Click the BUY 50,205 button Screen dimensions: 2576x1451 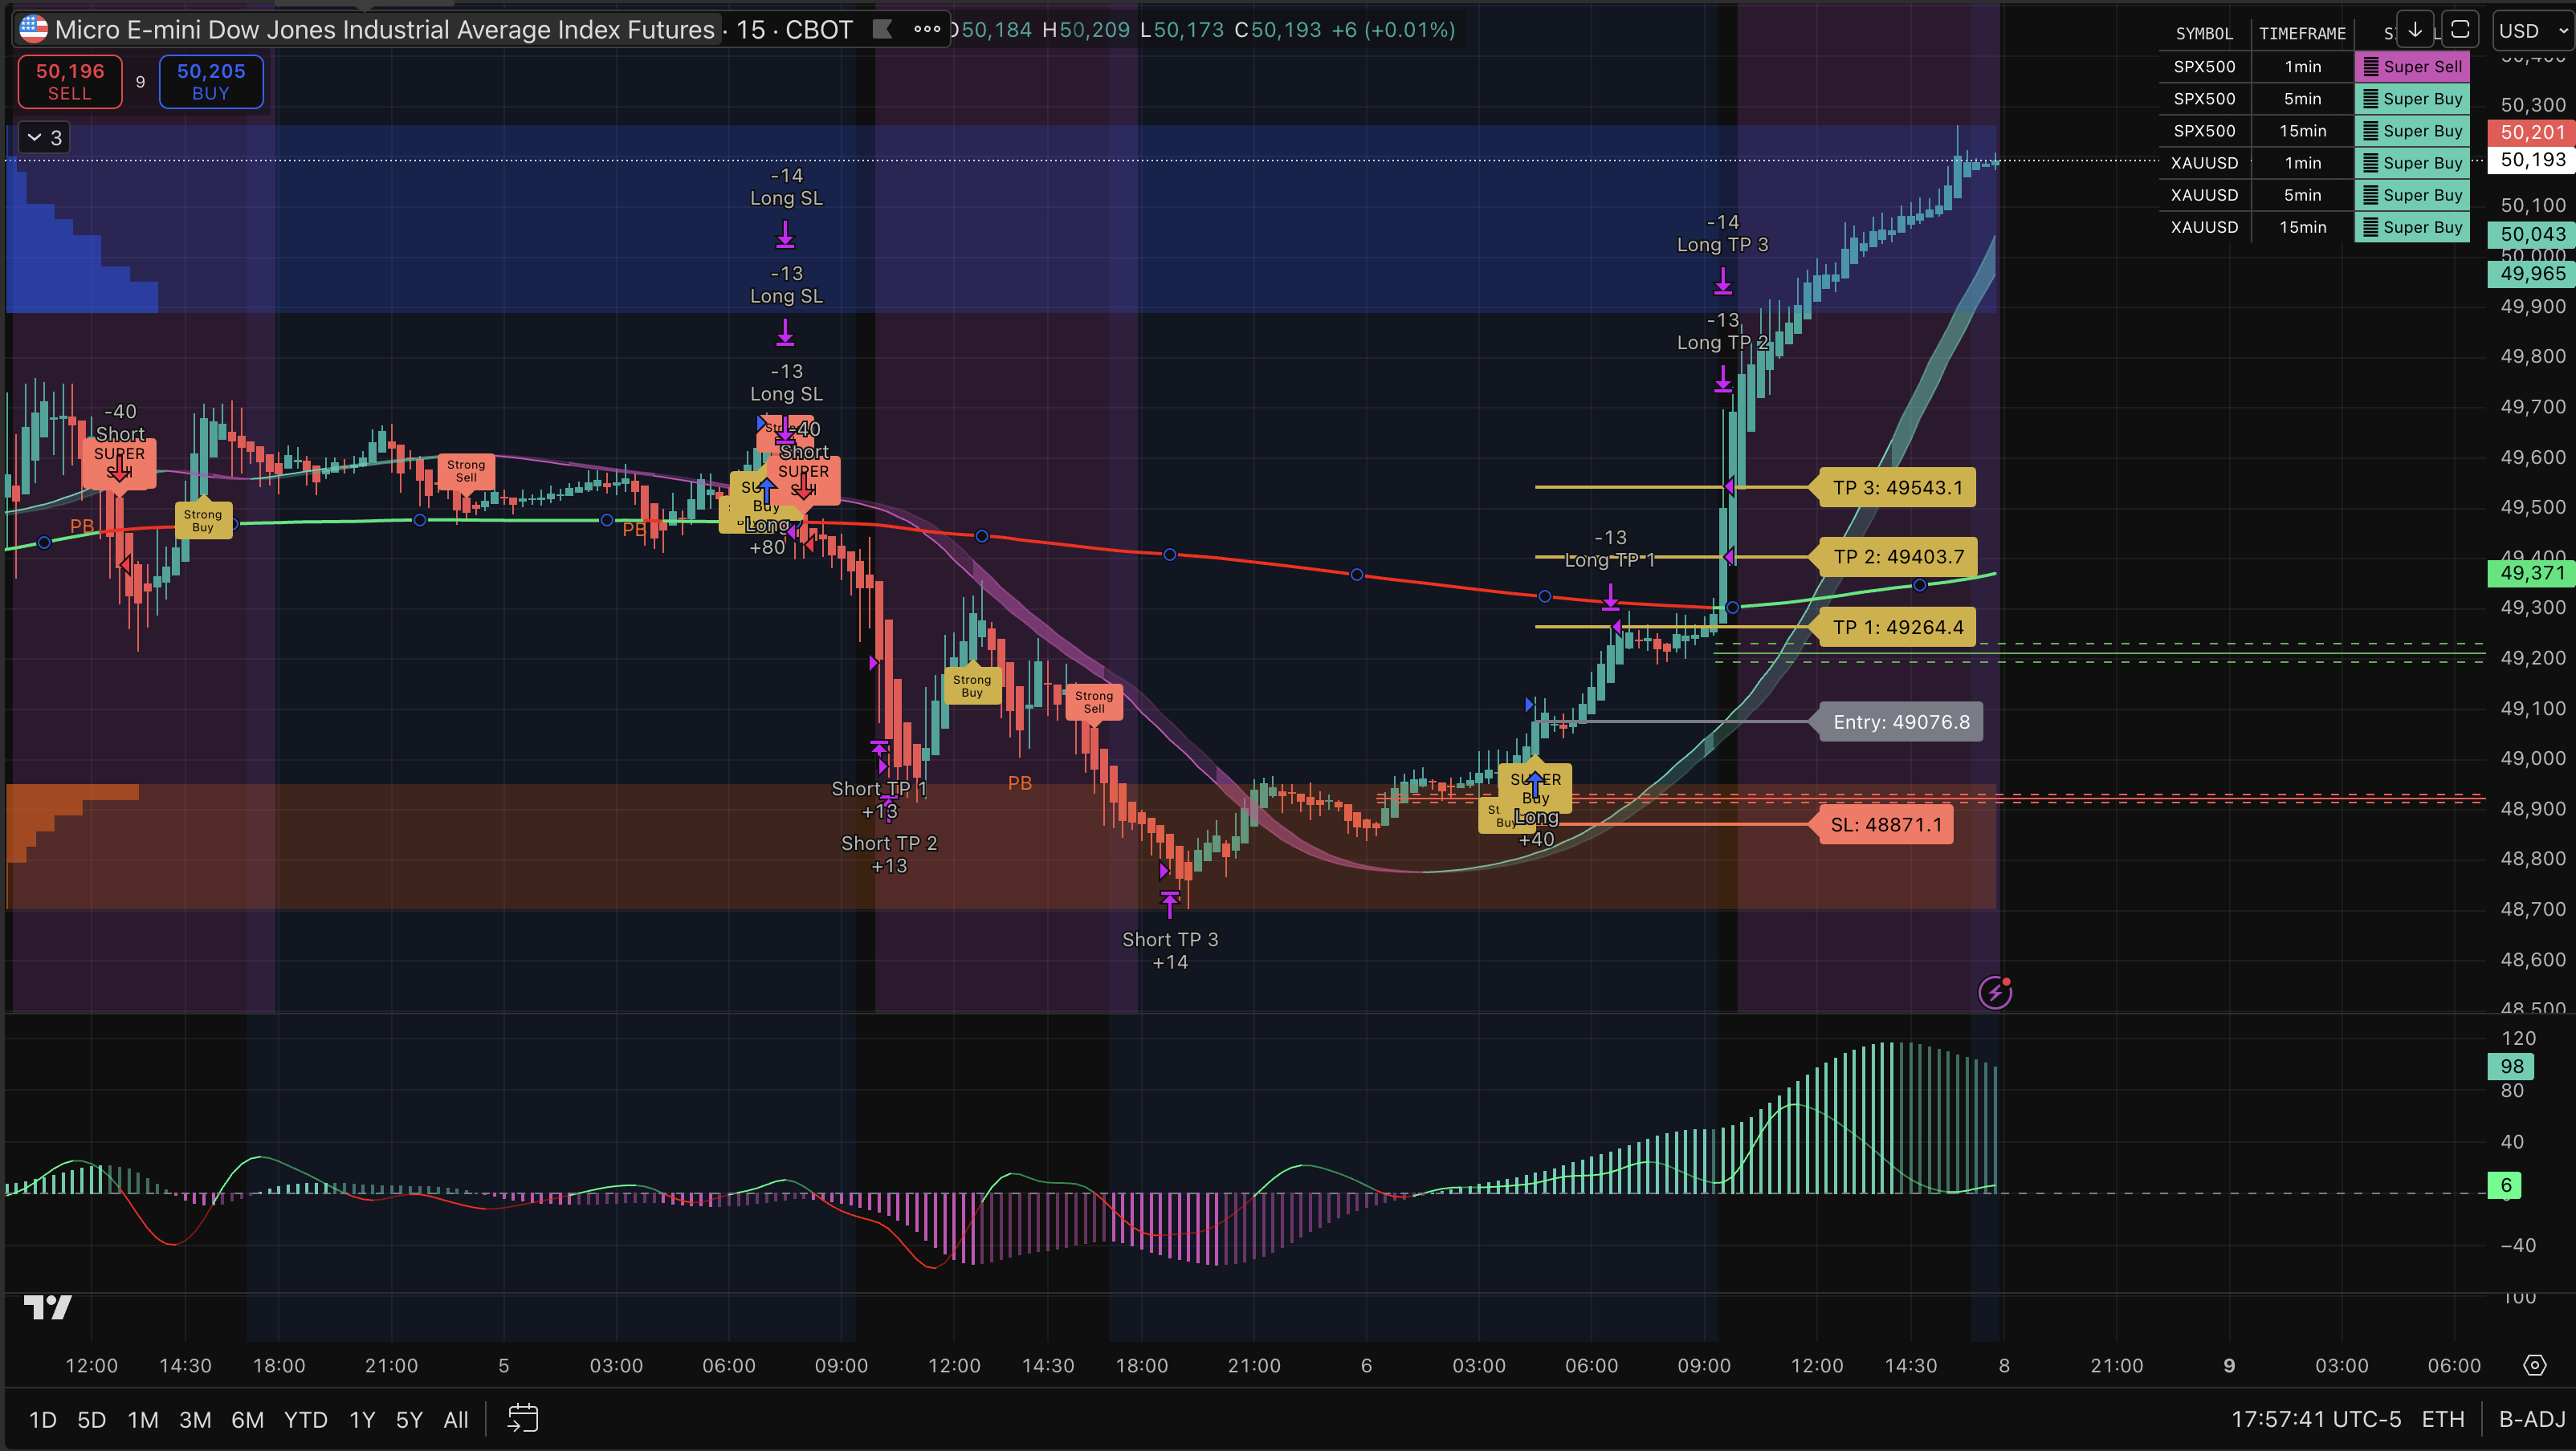coord(211,81)
